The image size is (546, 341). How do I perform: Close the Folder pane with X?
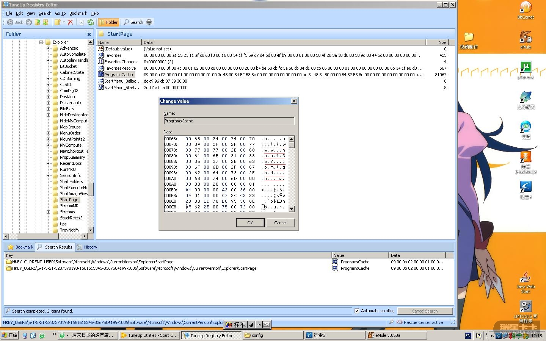89,34
